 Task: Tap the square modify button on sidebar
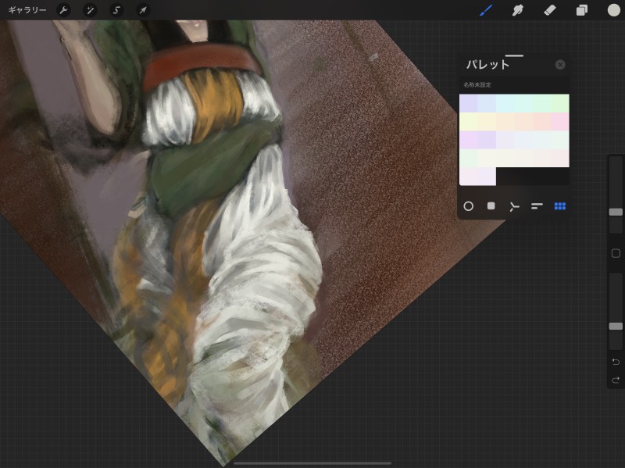[616, 253]
